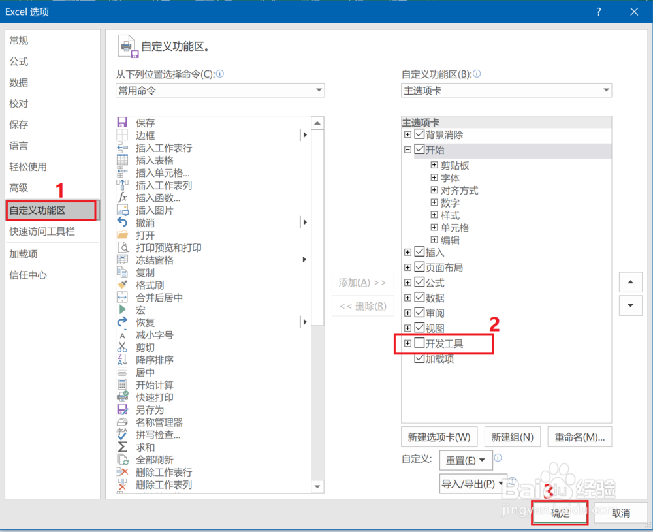Expand the 对齐方式 group

pyautogui.click(x=434, y=190)
